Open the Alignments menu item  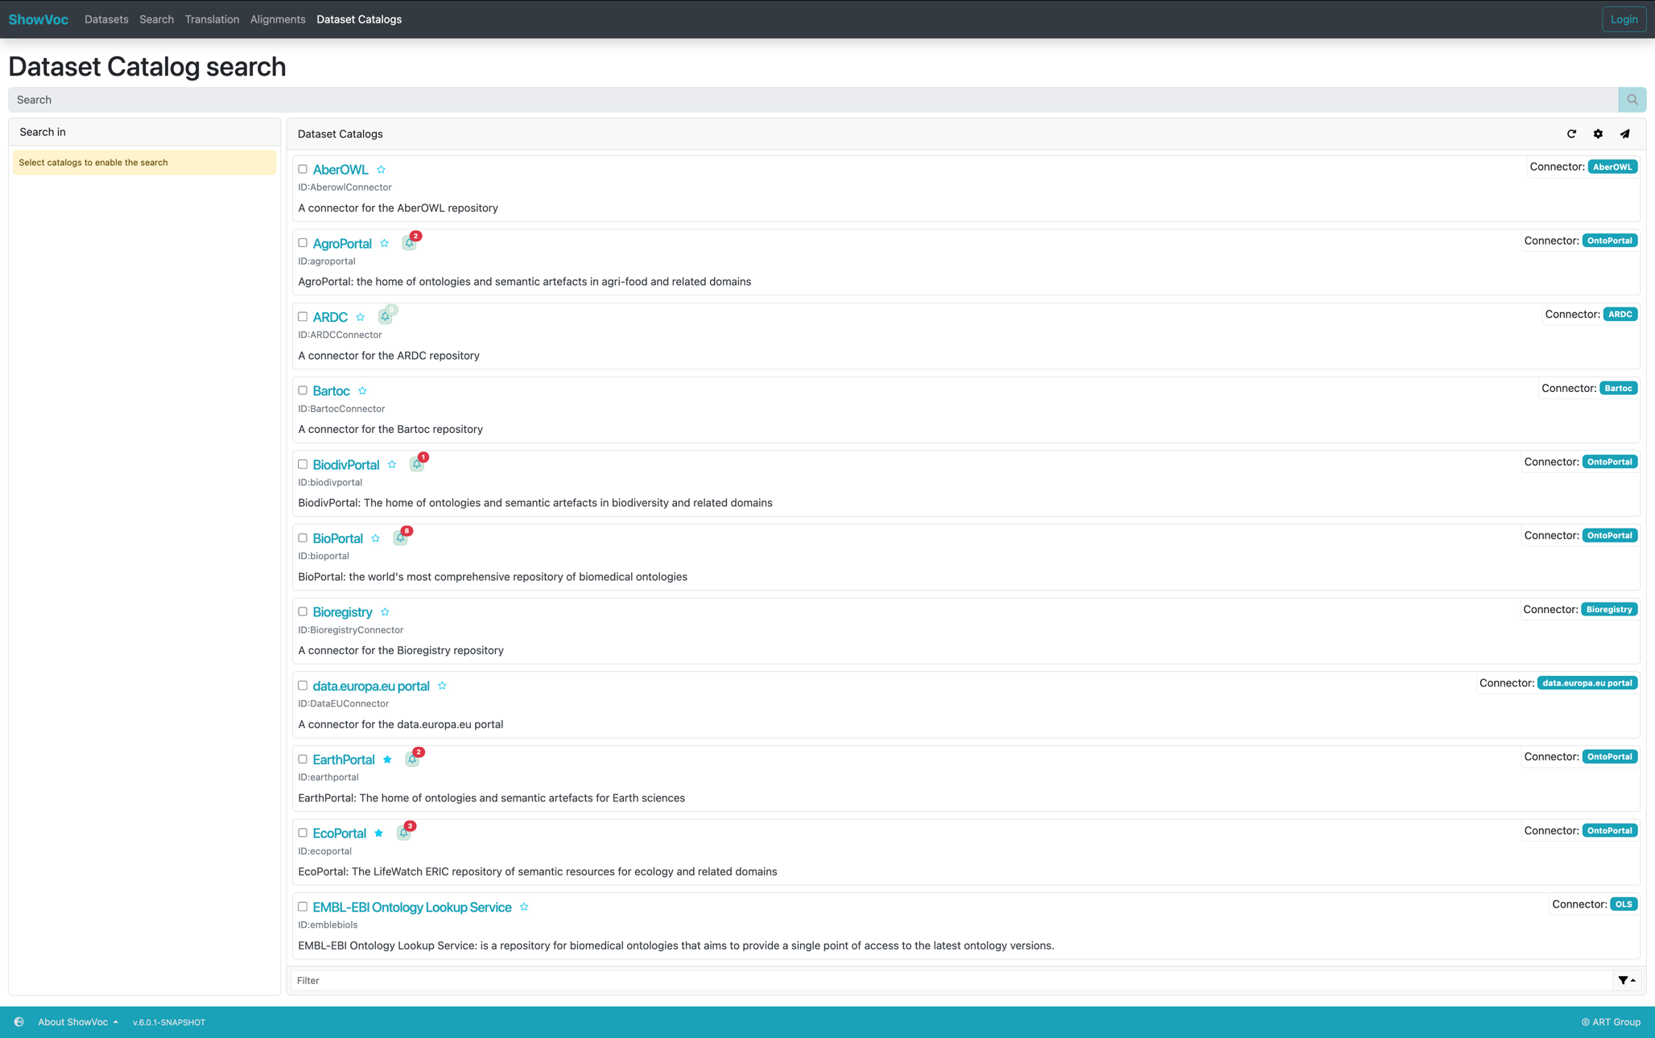point(277,19)
